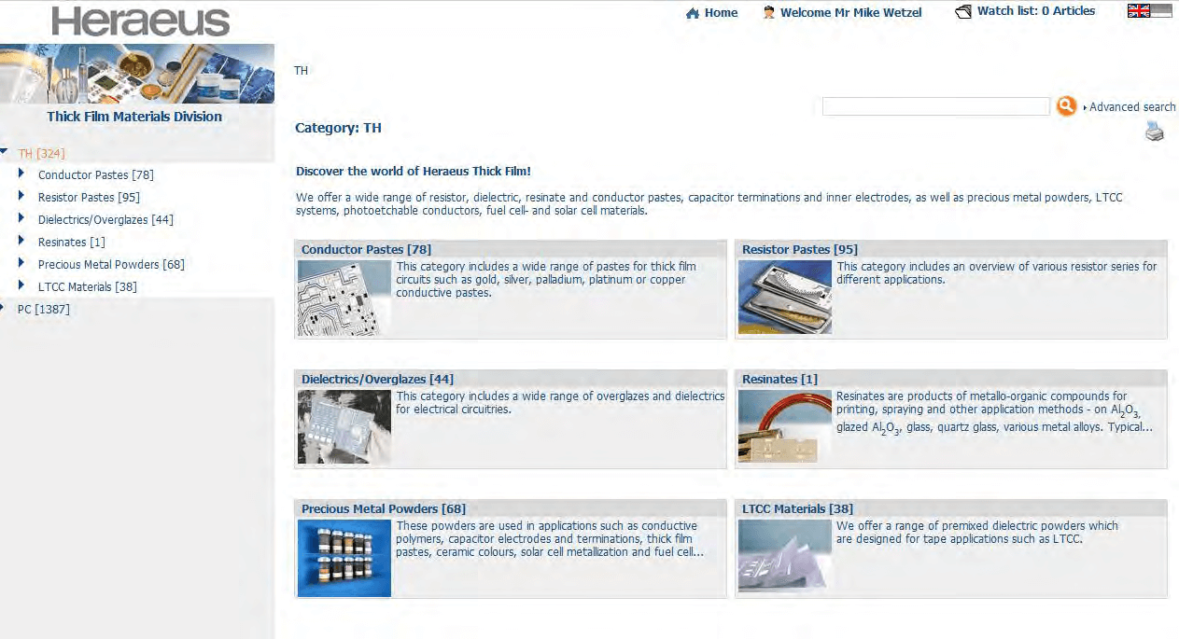The height and width of the screenshot is (639, 1179).
Task: Open Resinates [1] card heading
Action: 779,379
